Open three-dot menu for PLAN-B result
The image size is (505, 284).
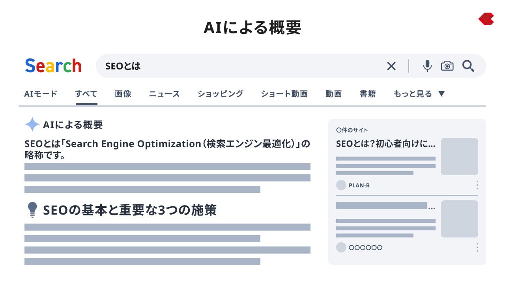click(477, 185)
